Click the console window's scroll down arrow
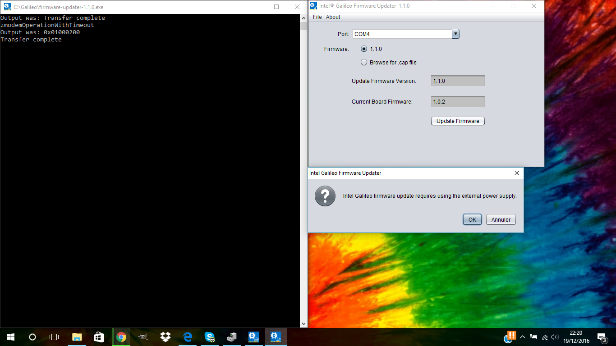This screenshot has height=346, width=616. (x=303, y=323)
